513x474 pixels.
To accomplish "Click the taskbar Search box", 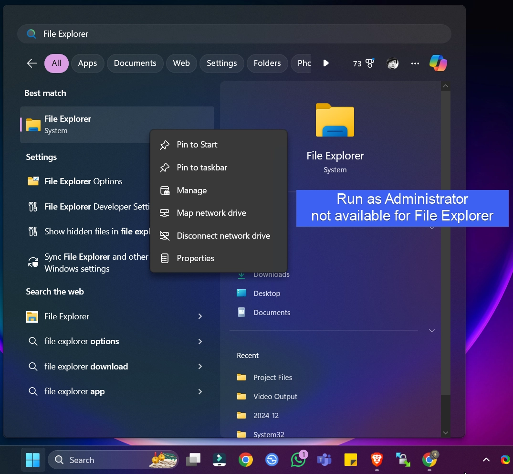I will [113, 460].
